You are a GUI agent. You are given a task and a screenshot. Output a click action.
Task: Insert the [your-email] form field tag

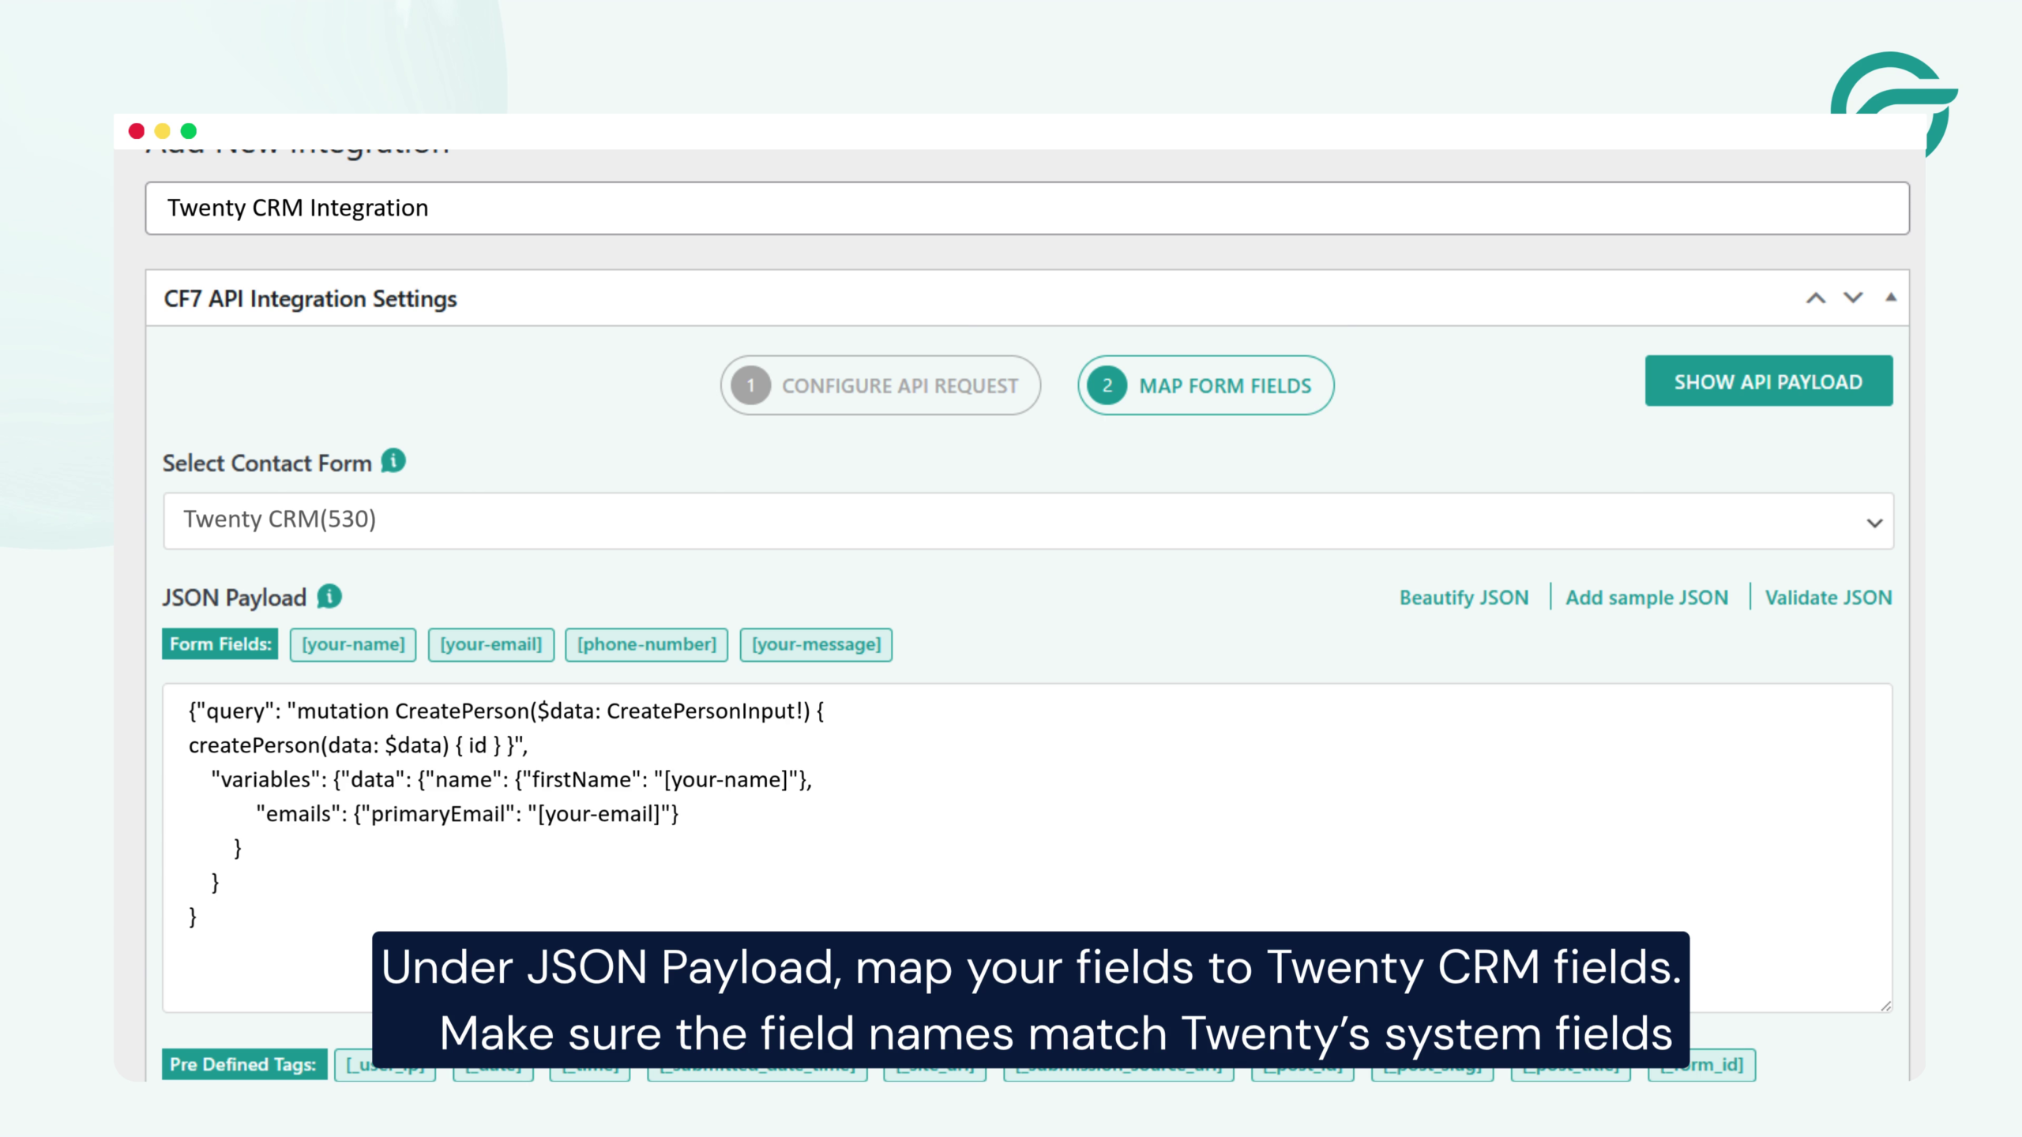(490, 644)
